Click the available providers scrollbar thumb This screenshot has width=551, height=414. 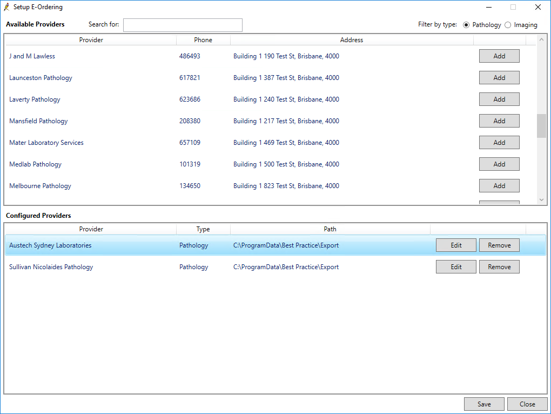click(x=541, y=126)
